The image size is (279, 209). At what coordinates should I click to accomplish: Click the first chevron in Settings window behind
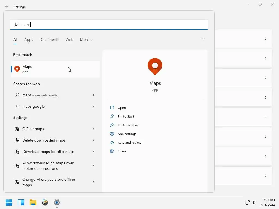pos(266,39)
